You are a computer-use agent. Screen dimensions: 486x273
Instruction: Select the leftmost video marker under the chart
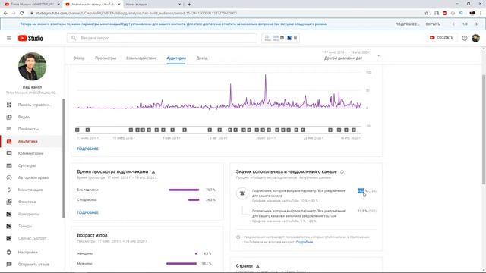tap(77, 130)
